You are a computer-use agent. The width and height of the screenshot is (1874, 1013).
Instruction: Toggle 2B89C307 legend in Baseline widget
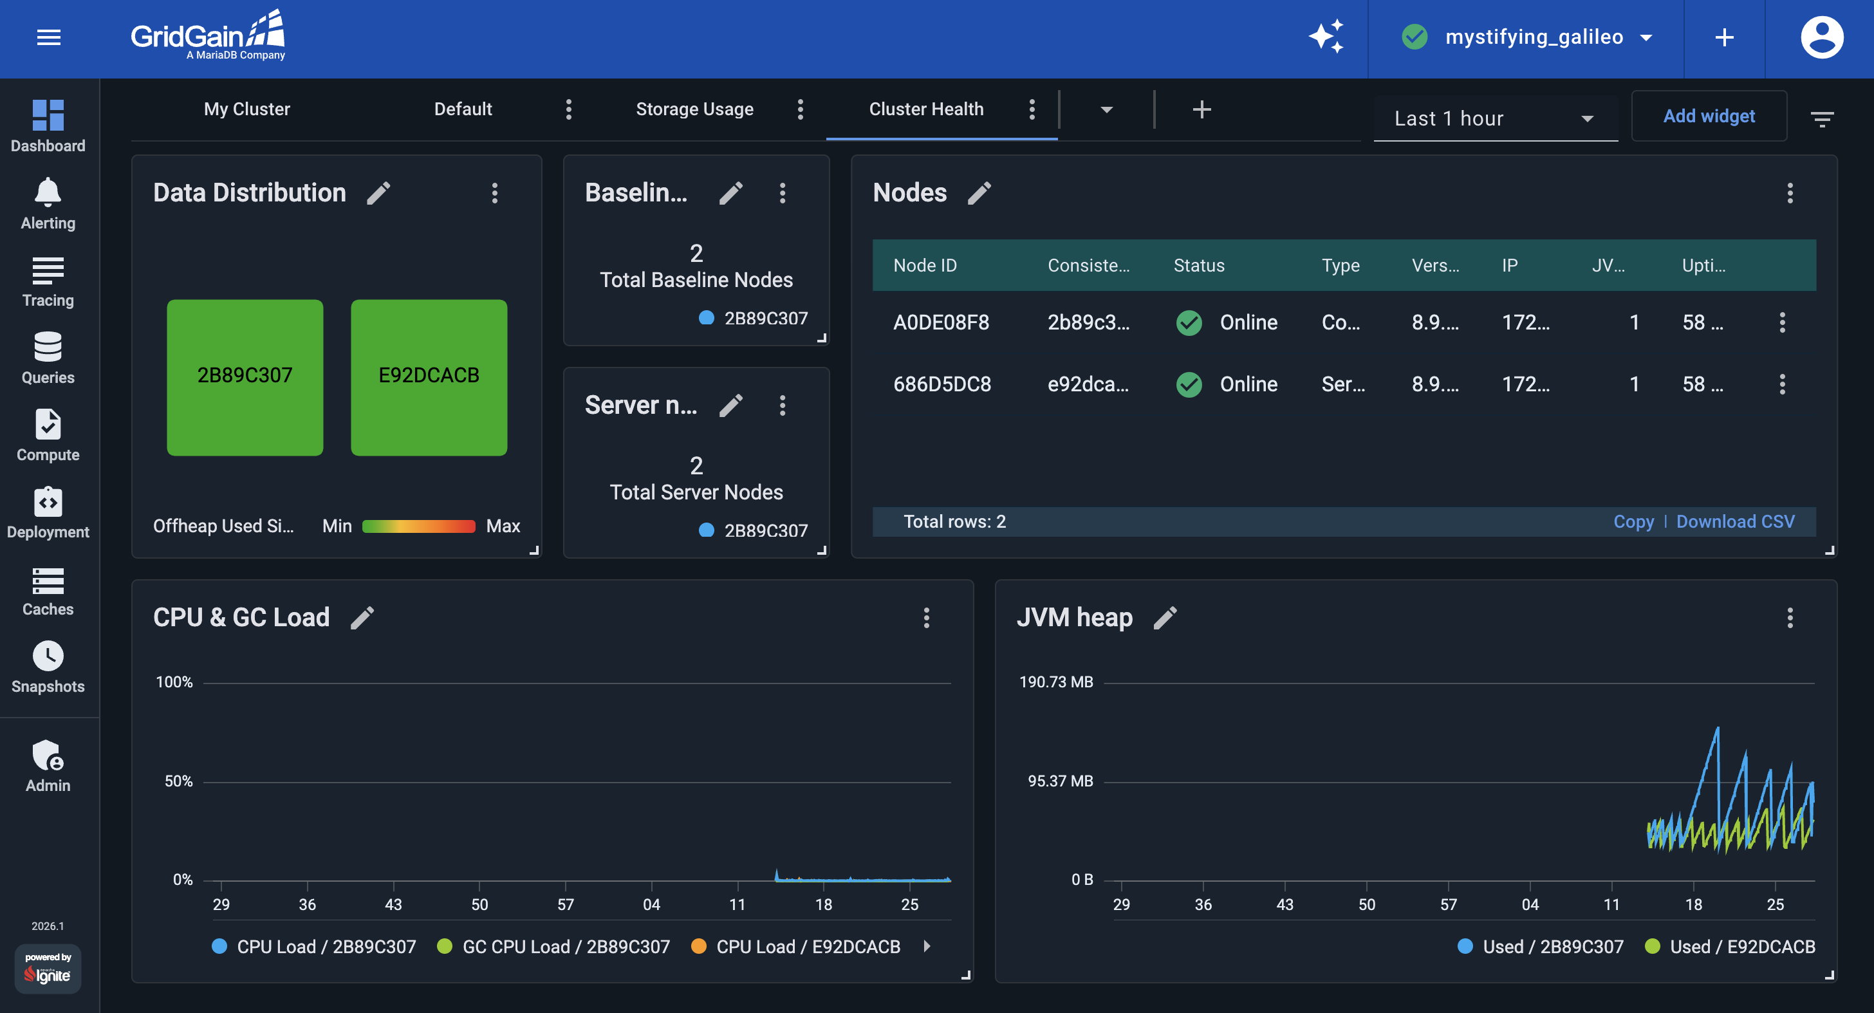pos(753,318)
